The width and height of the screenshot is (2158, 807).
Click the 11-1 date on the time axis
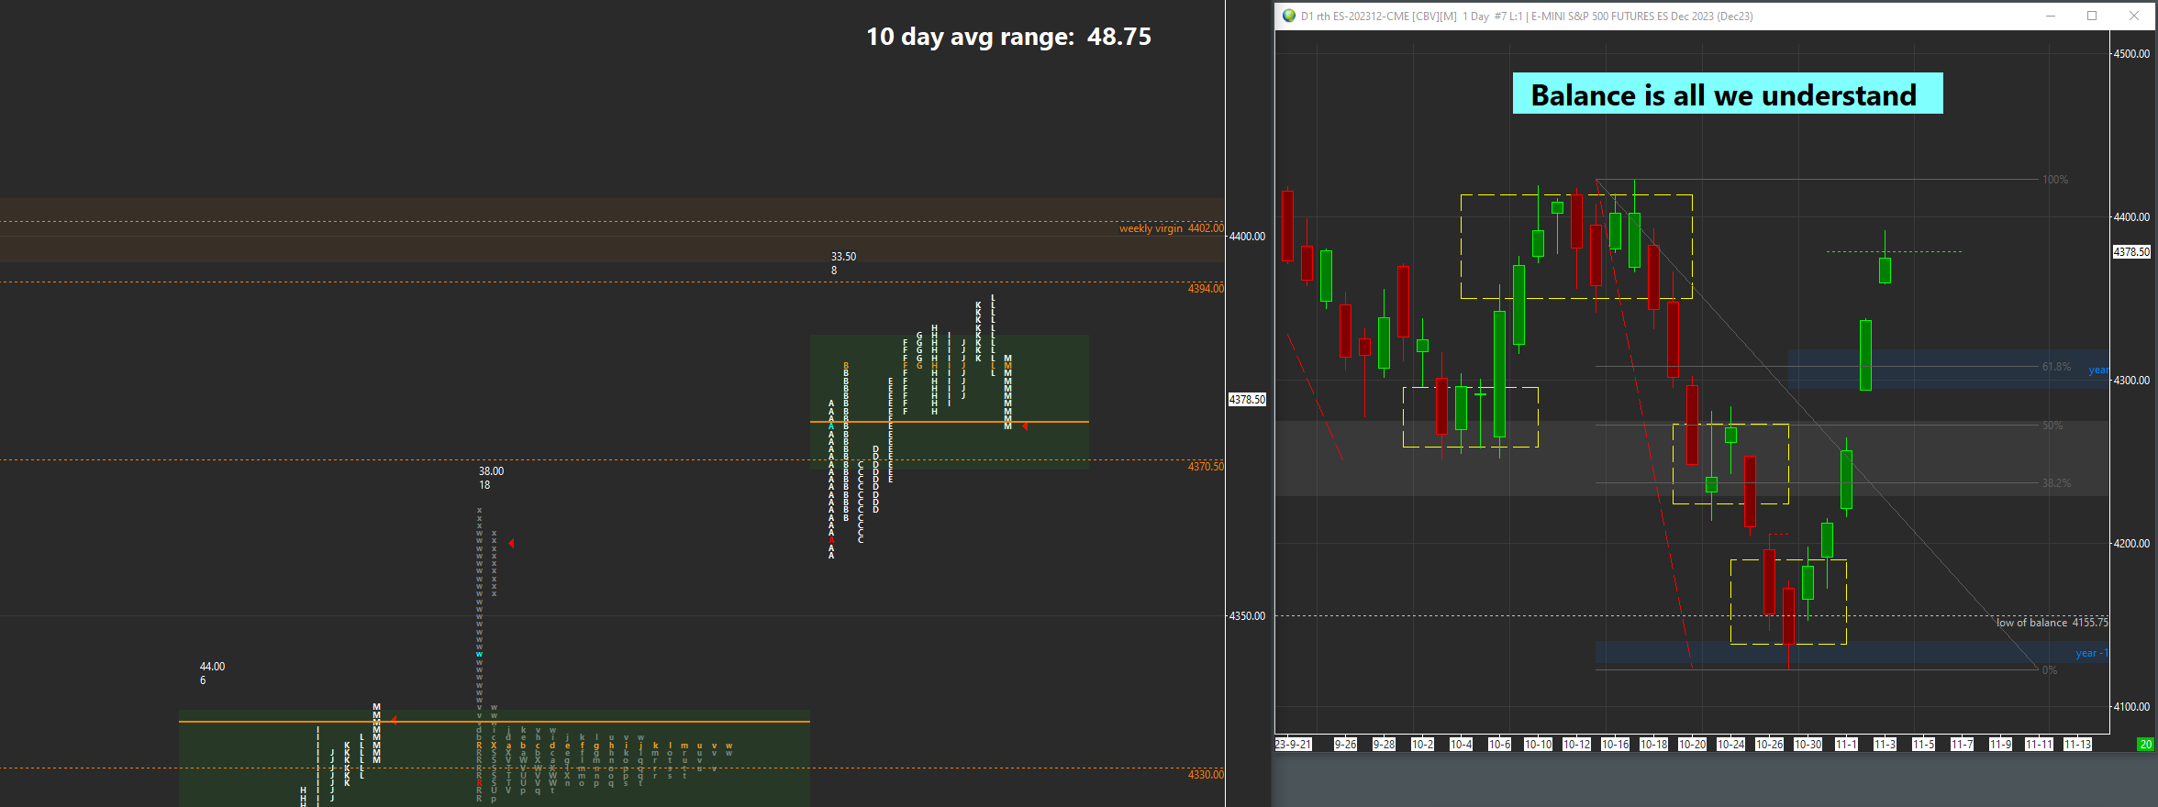tap(1846, 745)
